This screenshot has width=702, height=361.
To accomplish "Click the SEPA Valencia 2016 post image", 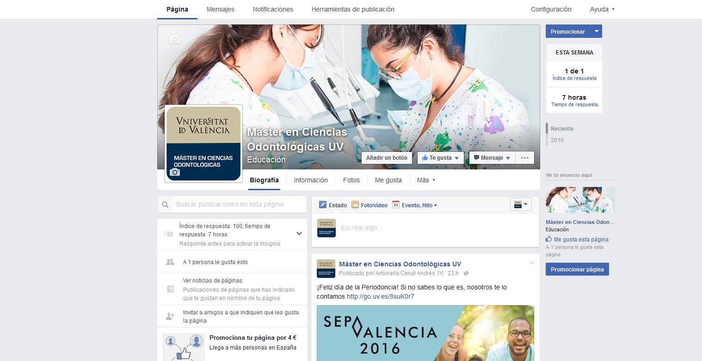I will tap(425, 333).
